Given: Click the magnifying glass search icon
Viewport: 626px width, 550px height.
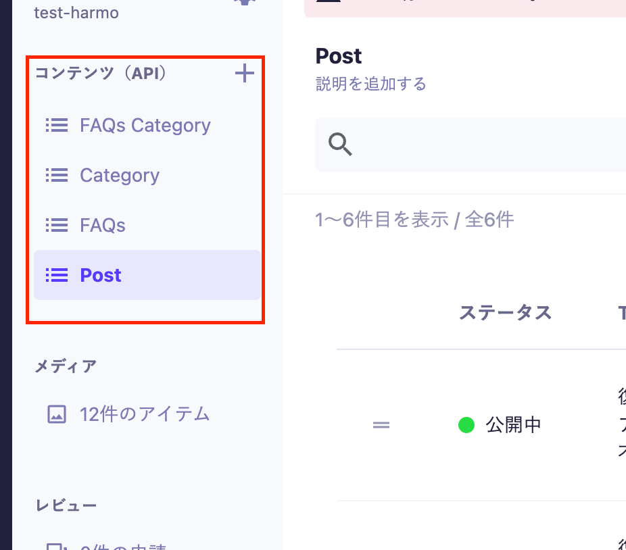Looking at the screenshot, I should [x=340, y=144].
